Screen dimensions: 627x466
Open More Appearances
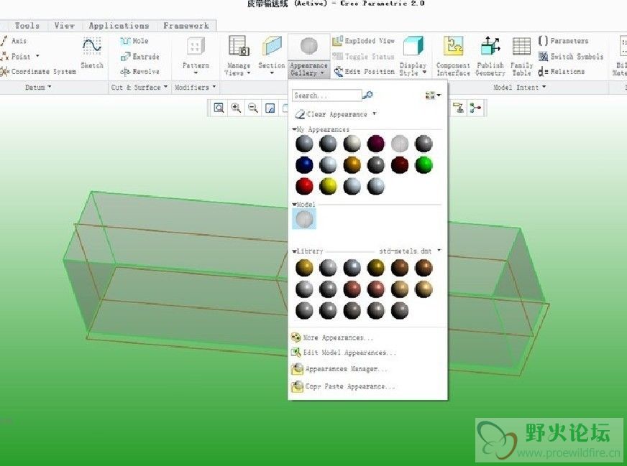(332, 337)
